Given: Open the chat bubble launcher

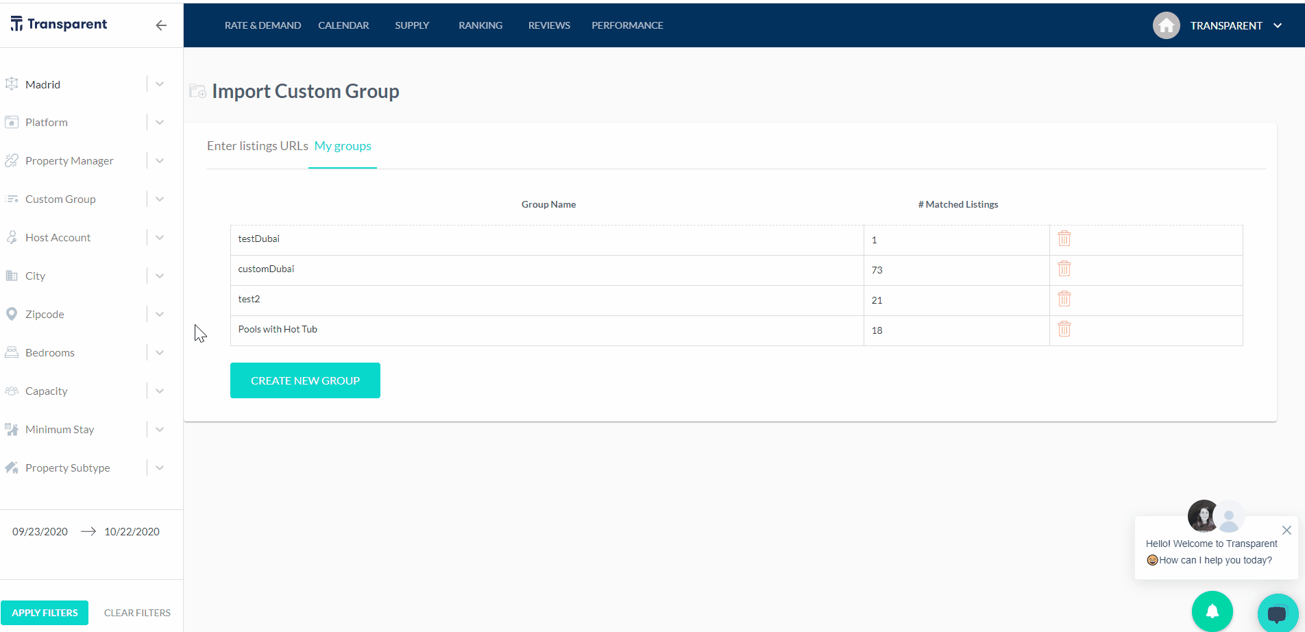Looking at the screenshot, I should click(1277, 612).
